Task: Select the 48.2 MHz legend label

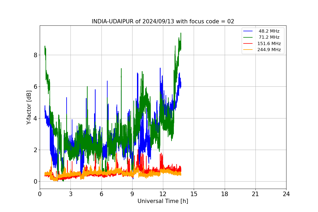Action: pyautogui.click(x=269, y=31)
